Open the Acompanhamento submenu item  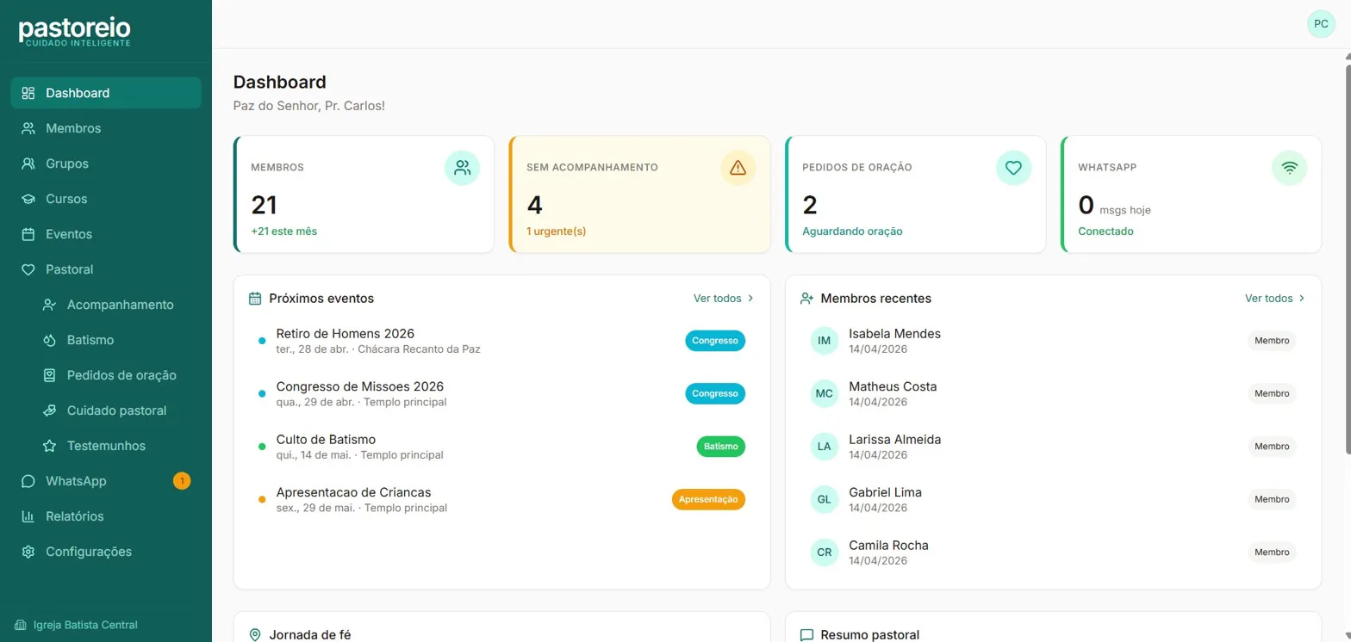pos(116,305)
